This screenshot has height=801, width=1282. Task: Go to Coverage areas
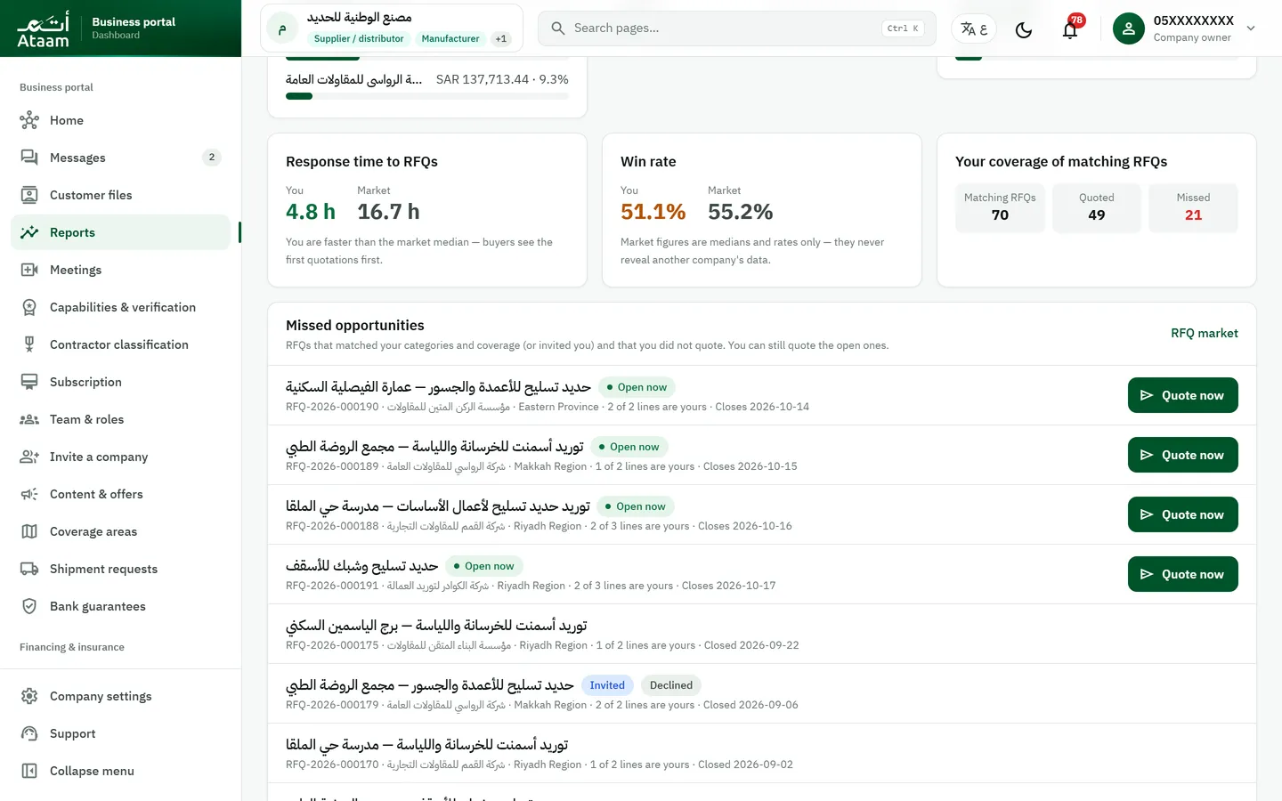tap(120, 531)
